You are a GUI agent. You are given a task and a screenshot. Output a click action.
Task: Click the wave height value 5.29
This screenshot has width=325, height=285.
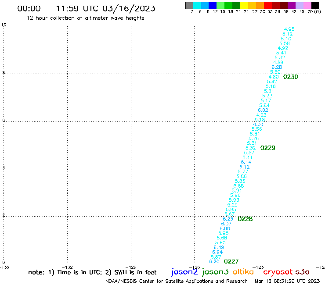tap(232, 205)
